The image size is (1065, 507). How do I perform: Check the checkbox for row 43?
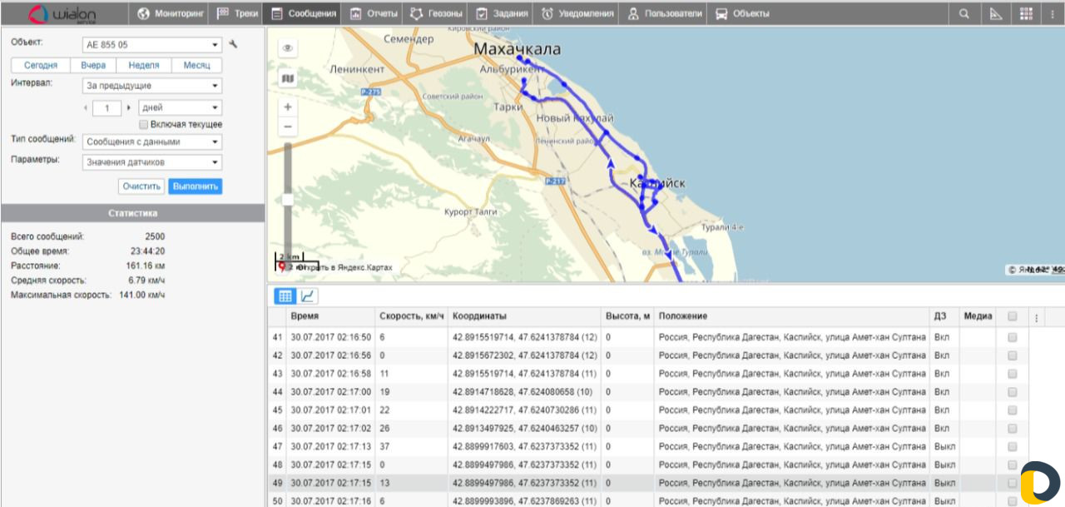[x=1013, y=374]
